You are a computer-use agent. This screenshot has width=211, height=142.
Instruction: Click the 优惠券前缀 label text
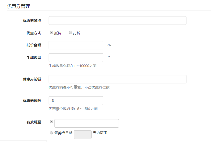(x=32, y=79)
